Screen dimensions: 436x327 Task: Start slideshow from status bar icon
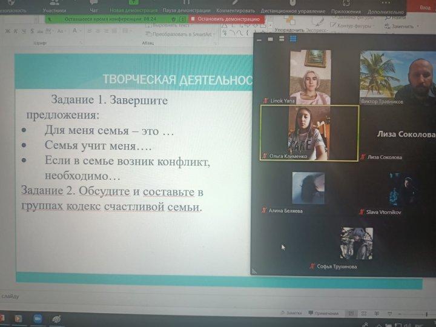(x=389, y=314)
